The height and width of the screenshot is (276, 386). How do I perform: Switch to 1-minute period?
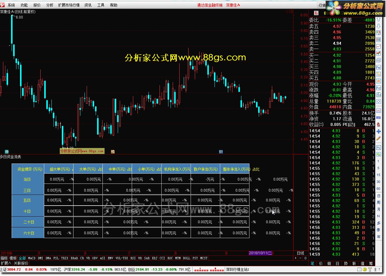tap(379, 161)
